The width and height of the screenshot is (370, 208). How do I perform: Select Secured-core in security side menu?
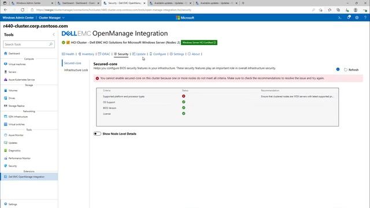(72, 63)
